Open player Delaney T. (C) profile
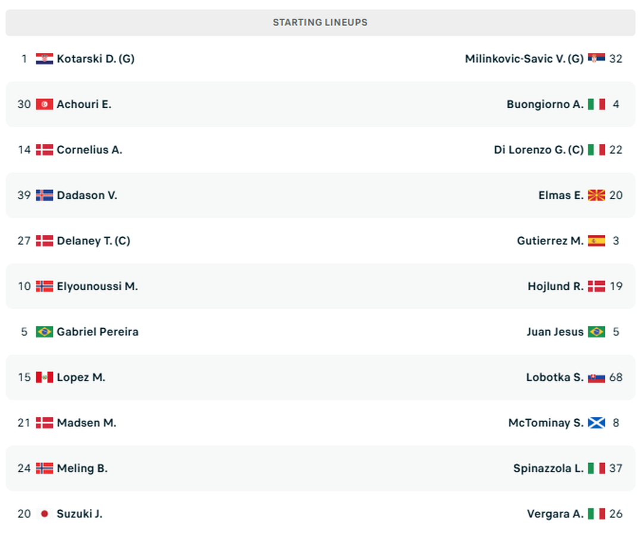Viewport: 644px width, 547px height. pos(93,241)
